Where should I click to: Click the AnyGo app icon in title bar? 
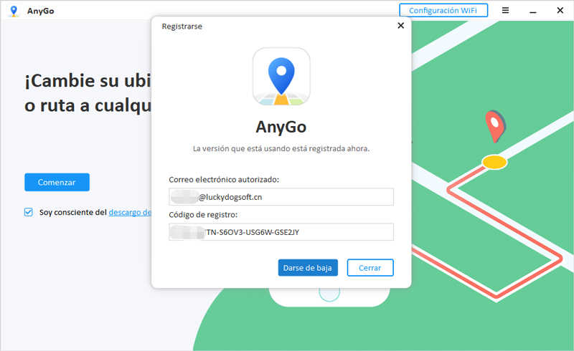tap(14, 11)
